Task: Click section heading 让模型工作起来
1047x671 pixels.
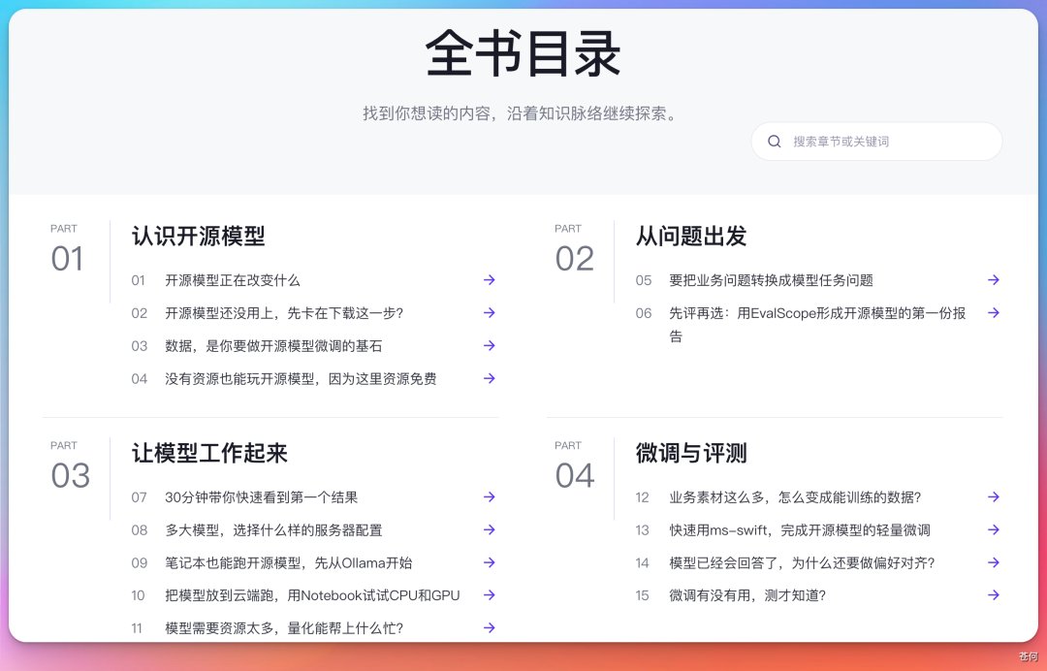Action: [209, 453]
